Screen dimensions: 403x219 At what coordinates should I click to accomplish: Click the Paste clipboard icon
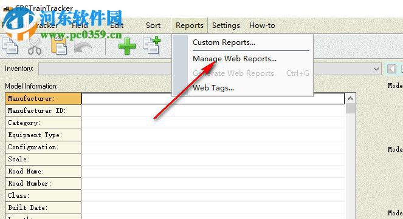tap(59, 46)
